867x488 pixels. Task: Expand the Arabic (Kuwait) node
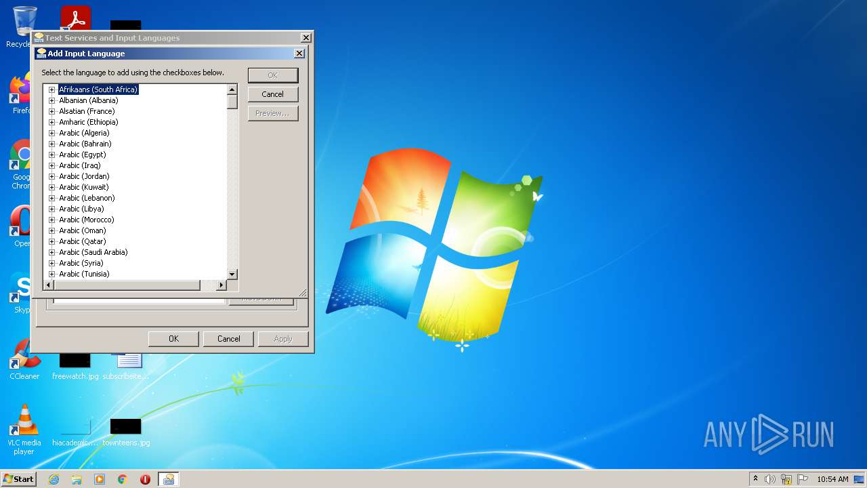point(51,187)
